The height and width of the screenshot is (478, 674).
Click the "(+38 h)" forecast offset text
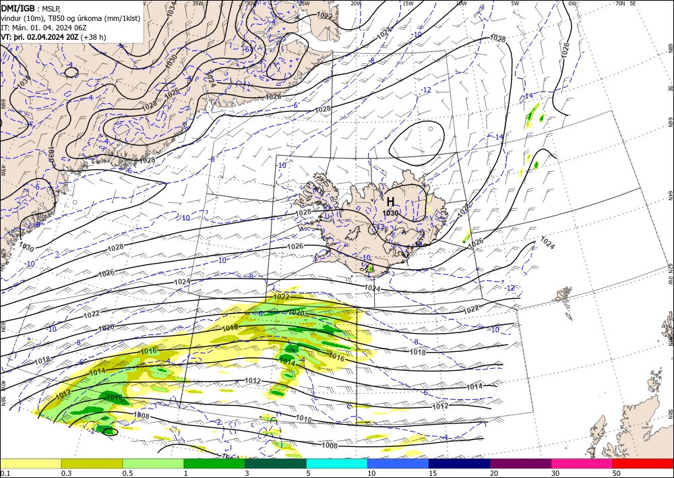coord(93,37)
